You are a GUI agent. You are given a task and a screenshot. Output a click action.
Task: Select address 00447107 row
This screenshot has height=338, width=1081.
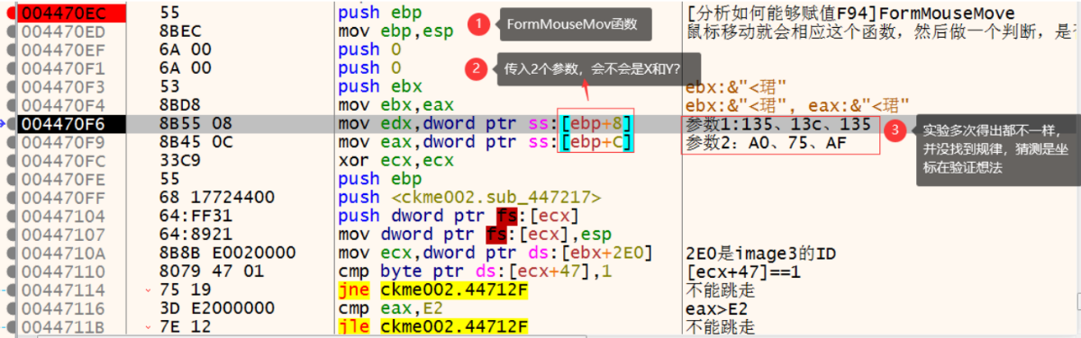click(63, 234)
